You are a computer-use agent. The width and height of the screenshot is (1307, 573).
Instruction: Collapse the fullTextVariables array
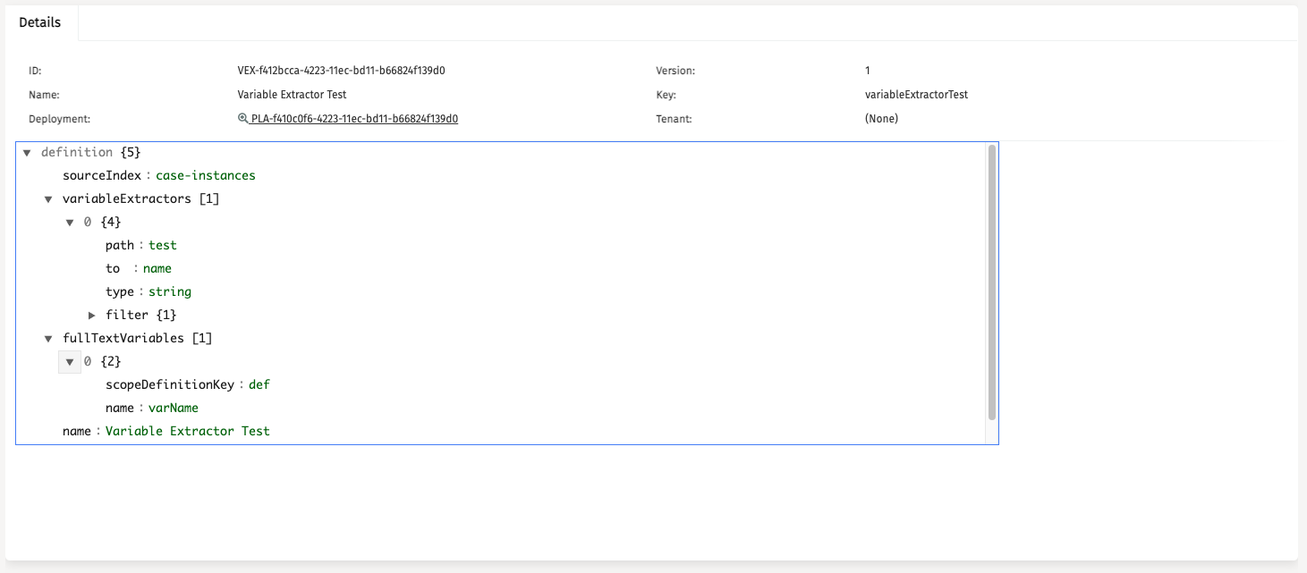pos(48,339)
